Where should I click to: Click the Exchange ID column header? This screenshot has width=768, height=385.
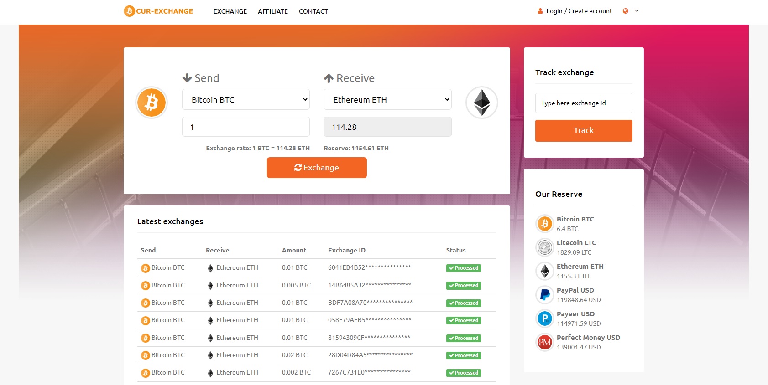click(x=347, y=250)
